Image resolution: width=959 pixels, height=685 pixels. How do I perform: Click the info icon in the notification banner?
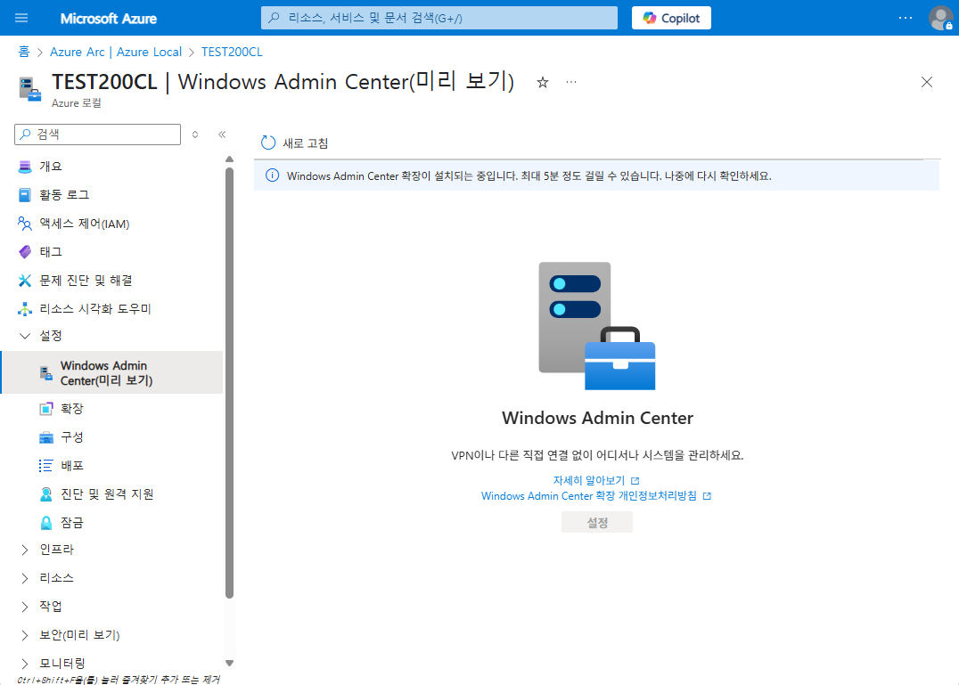(272, 176)
